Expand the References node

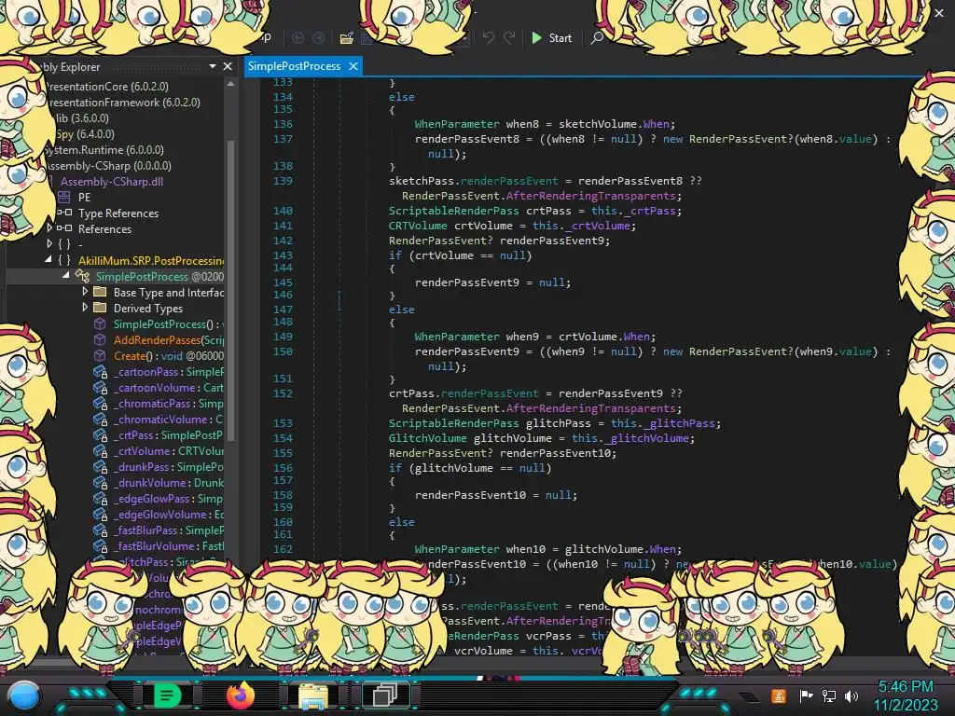[x=50, y=228]
